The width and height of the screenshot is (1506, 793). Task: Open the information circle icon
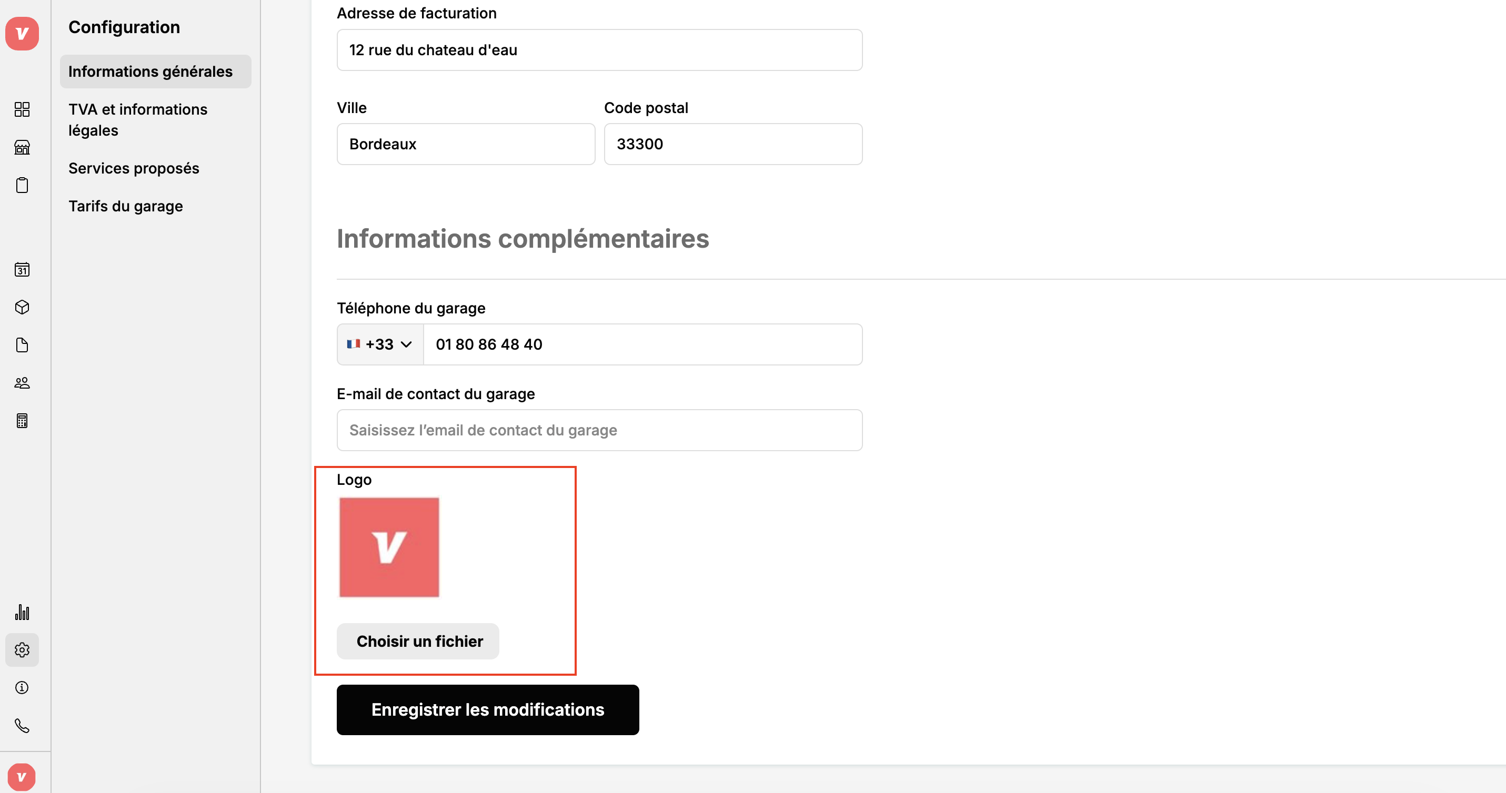click(x=22, y=688)
